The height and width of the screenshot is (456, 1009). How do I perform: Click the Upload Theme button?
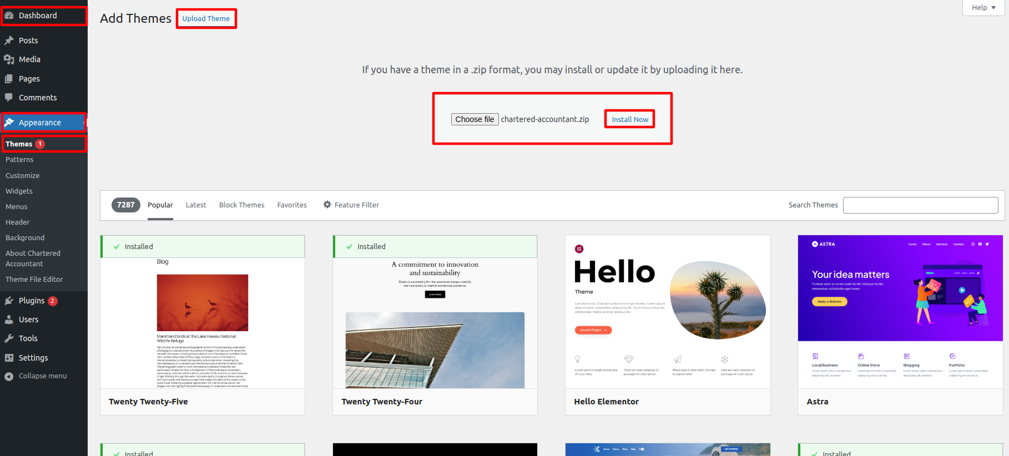[206, 18]
